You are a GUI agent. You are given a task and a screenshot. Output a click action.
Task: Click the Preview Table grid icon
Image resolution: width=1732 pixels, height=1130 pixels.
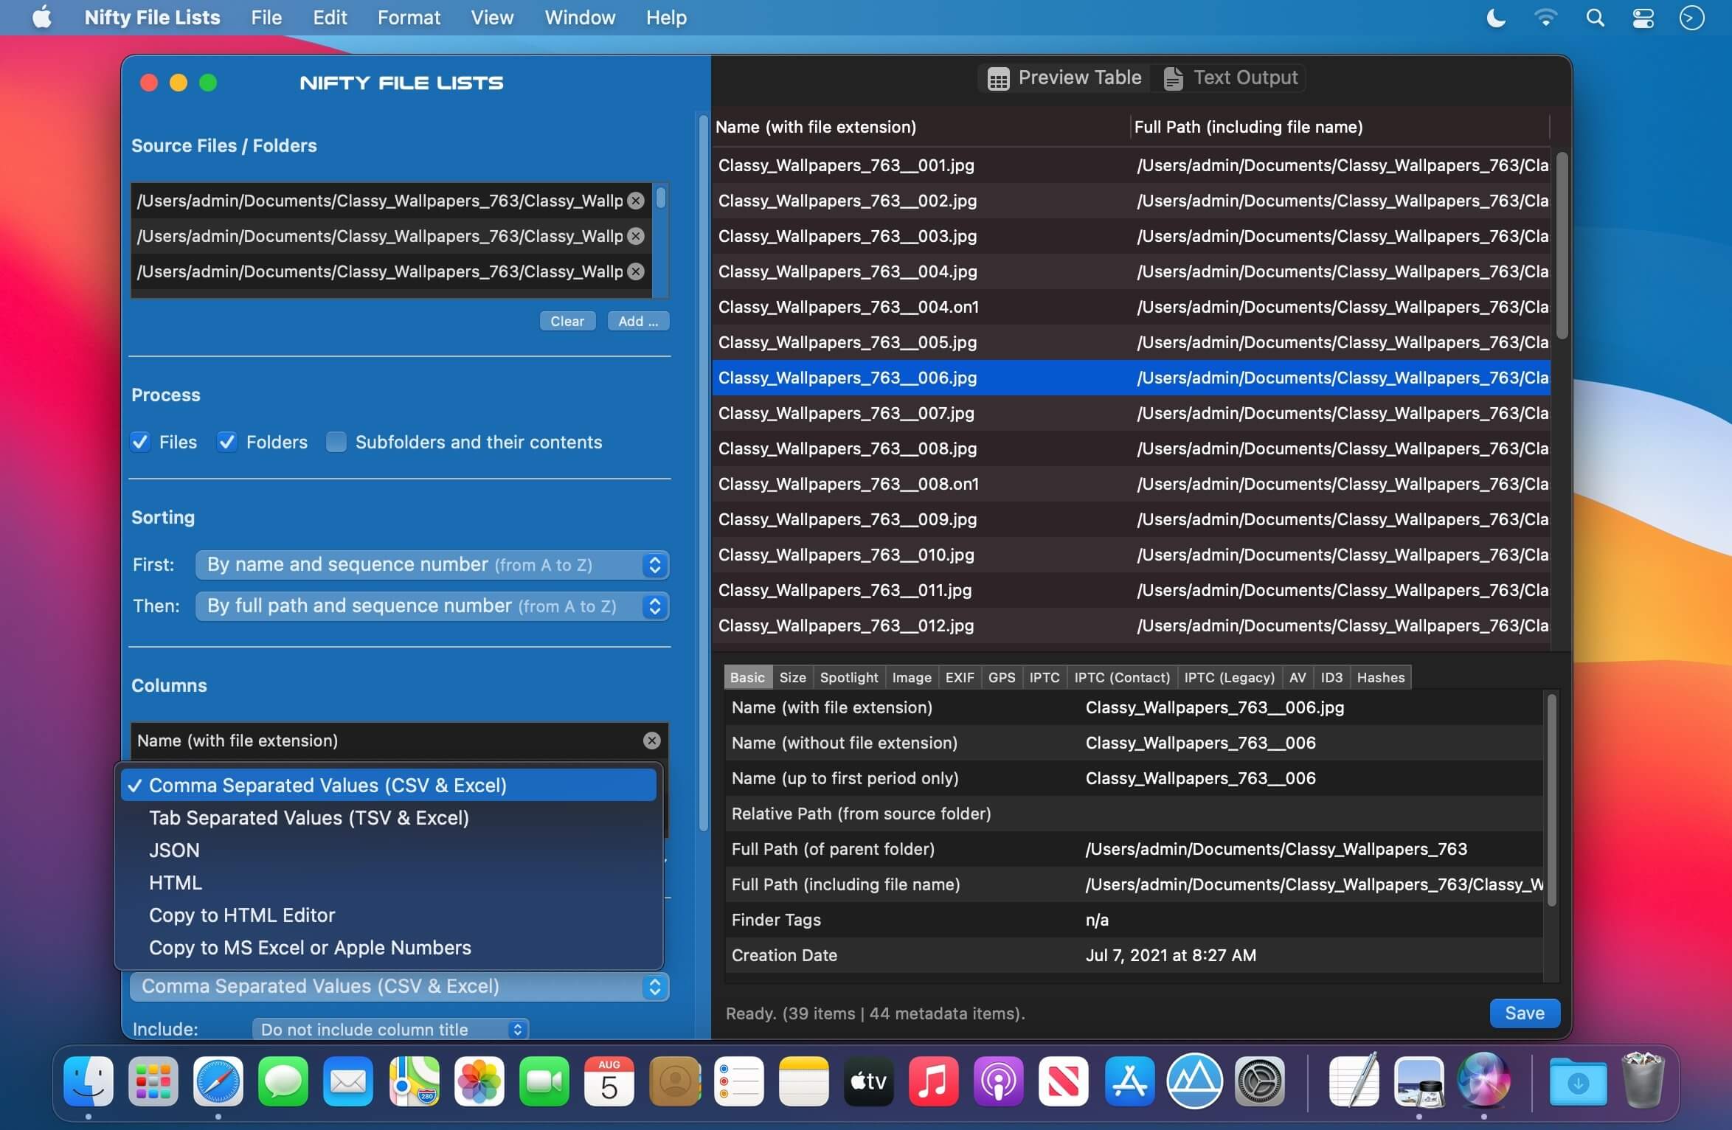point(998,78)
